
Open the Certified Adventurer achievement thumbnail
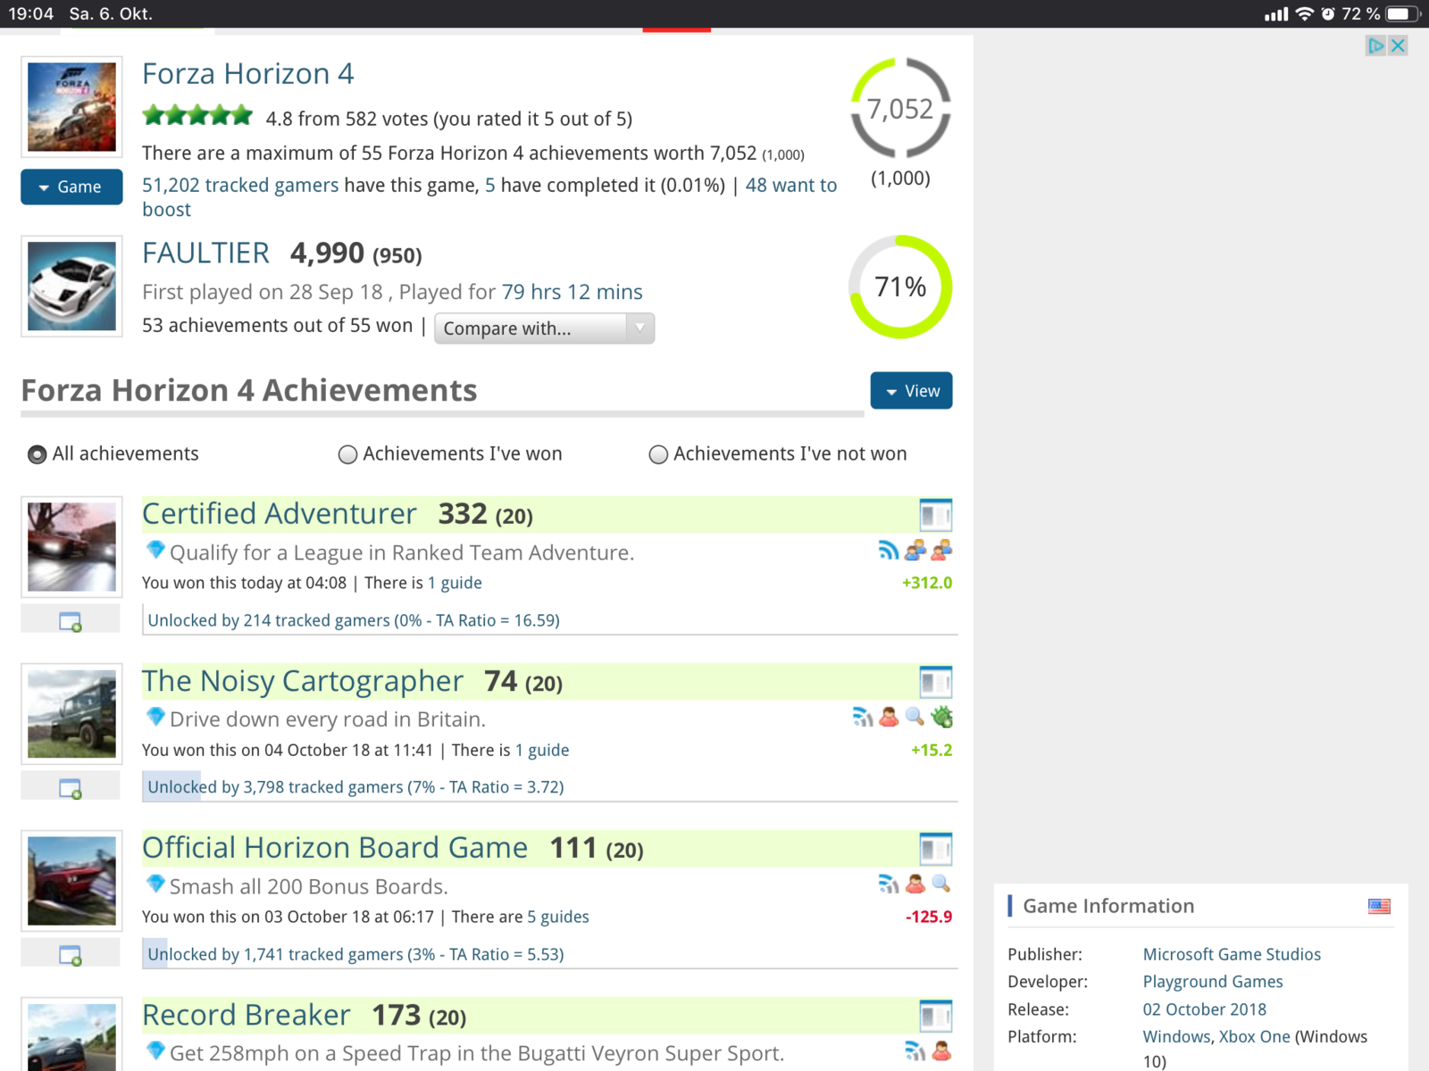[71, 546]
